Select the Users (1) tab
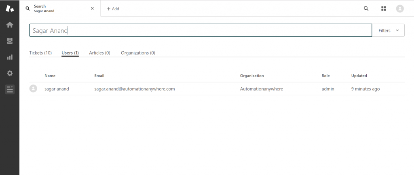 pyautogui.click(x=70, y=53)
